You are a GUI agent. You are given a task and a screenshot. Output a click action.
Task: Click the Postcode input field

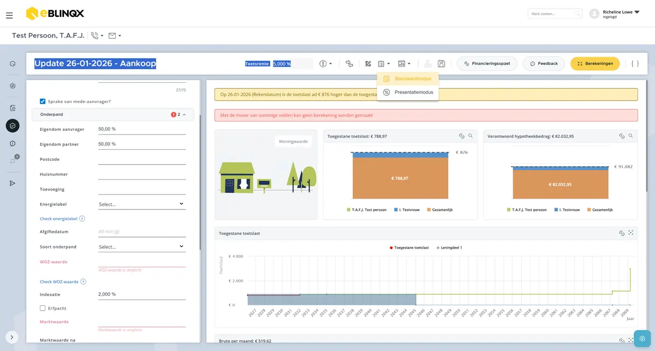[x=142, y=159]
